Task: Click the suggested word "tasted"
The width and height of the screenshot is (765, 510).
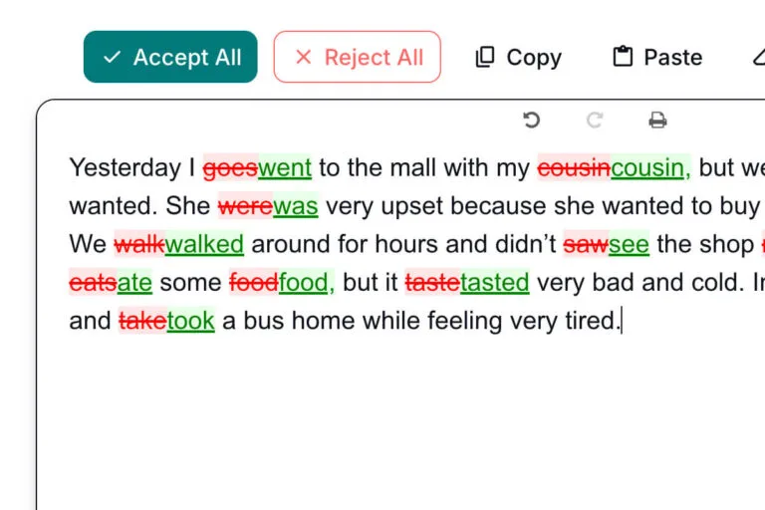Action: click(494, 283)
